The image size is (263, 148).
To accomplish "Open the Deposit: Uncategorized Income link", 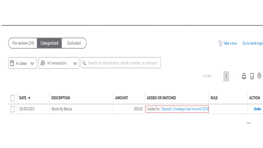I will click(185, 109).
